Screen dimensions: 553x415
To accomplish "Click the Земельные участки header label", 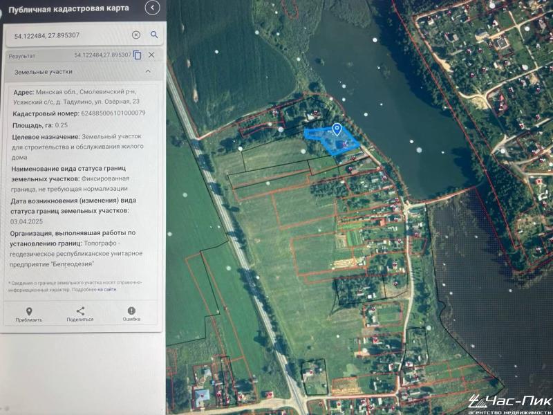I will pos(43,71).
